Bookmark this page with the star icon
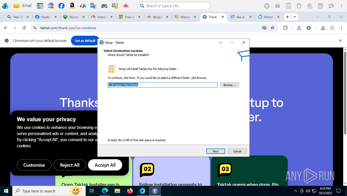The height and width of the screenshot is (196, 347). (272, 28)
